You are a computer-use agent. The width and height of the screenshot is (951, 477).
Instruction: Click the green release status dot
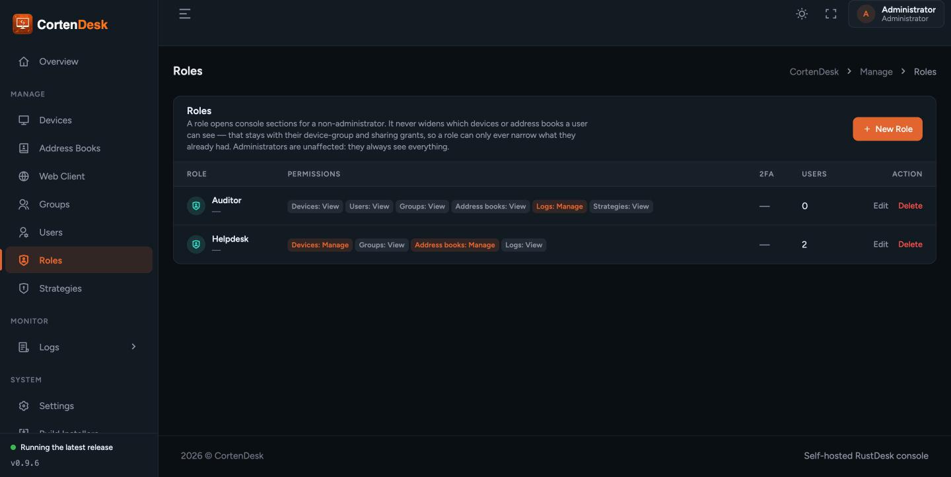pyautogui.click(x=13, y=447)
